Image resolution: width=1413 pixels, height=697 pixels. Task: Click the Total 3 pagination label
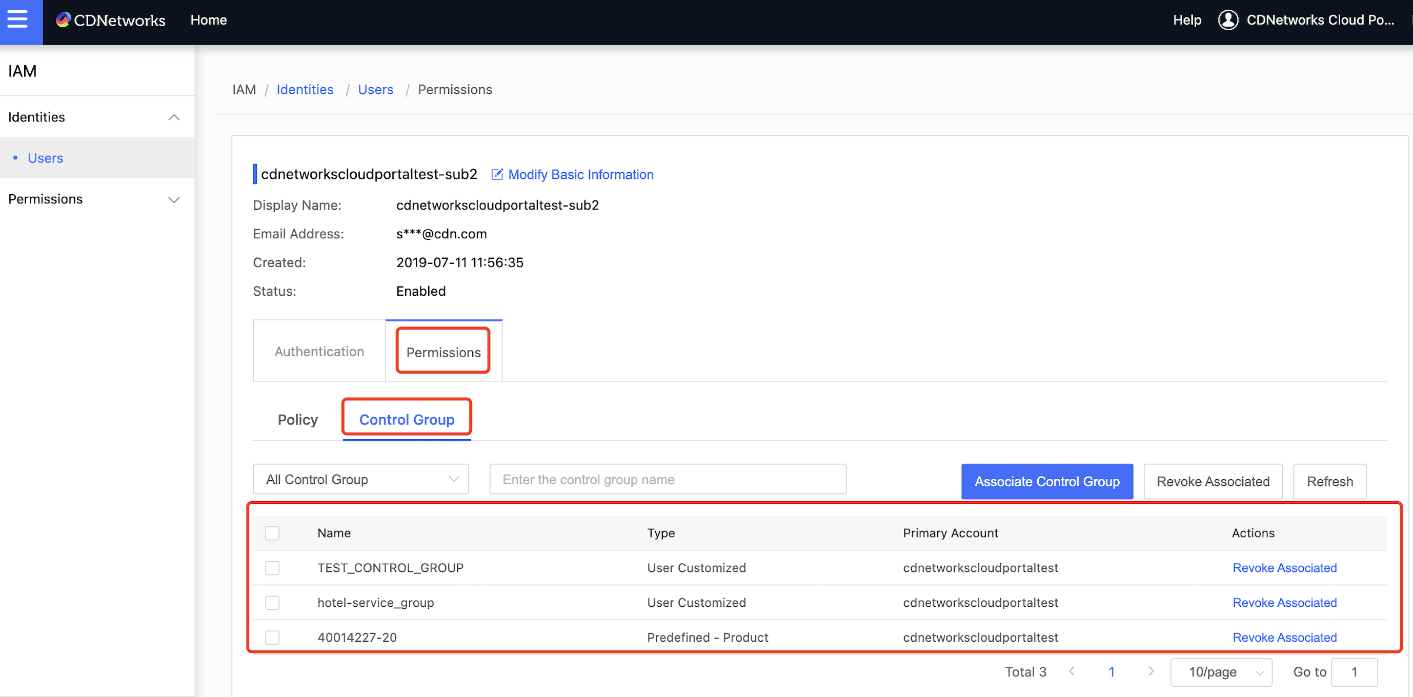point(1025,672)
